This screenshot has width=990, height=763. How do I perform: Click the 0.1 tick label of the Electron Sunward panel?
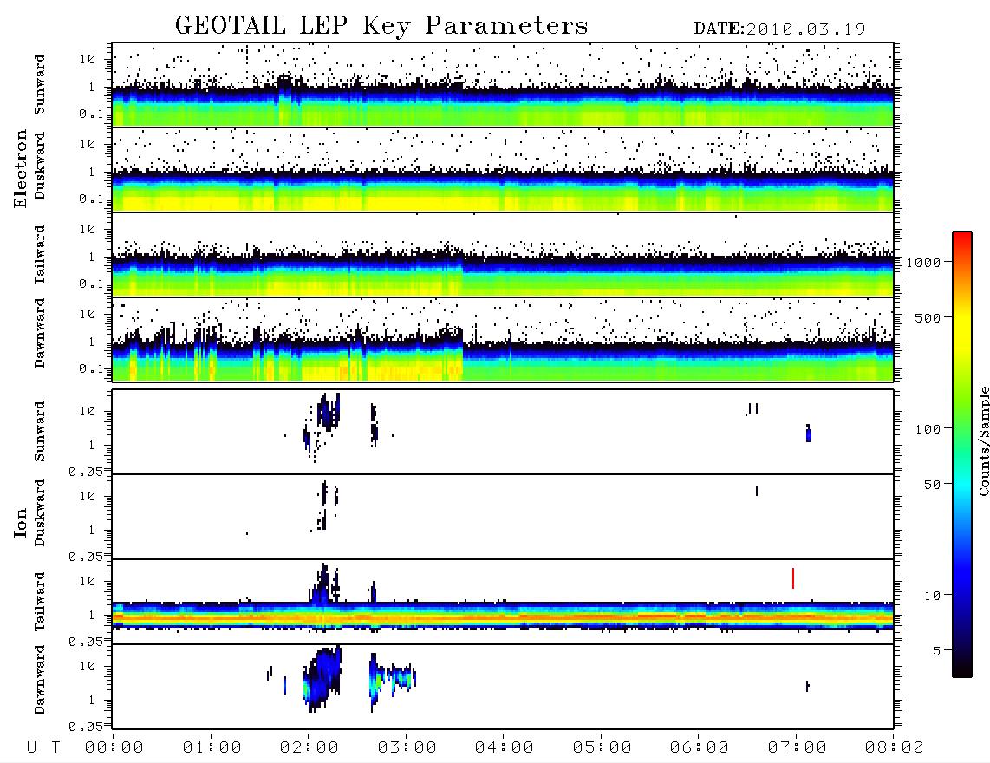click(91, 114)
